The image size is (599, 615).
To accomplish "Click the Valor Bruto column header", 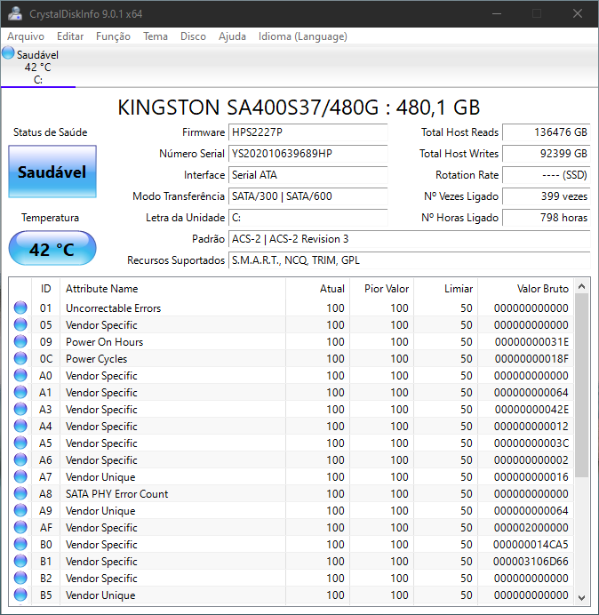I will tap(525, 289).
